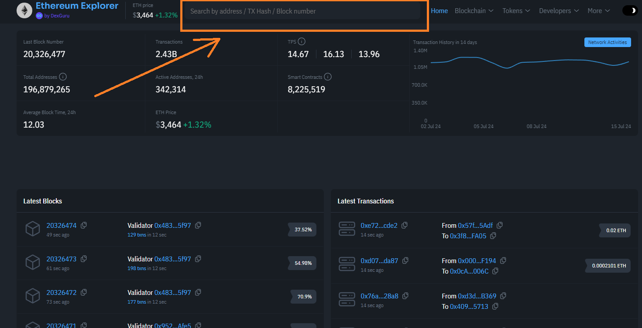Viewport: 642px width, 328px height.
Task: Go to the Home tab
Action: point(439,10)
